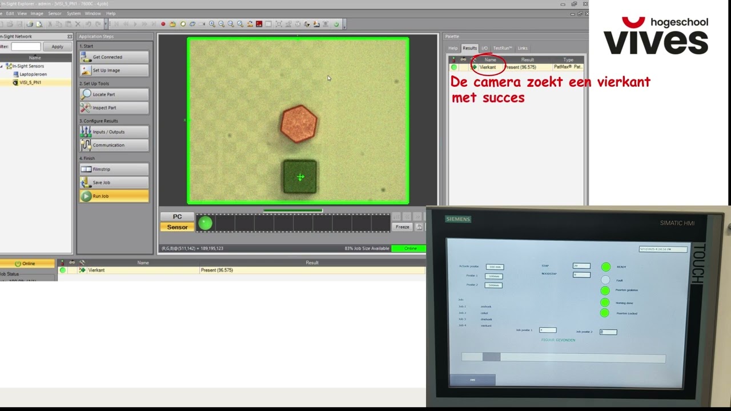Viewport: 731px width, 411px height.
Task: Open the Help menu
Action: 111,13
